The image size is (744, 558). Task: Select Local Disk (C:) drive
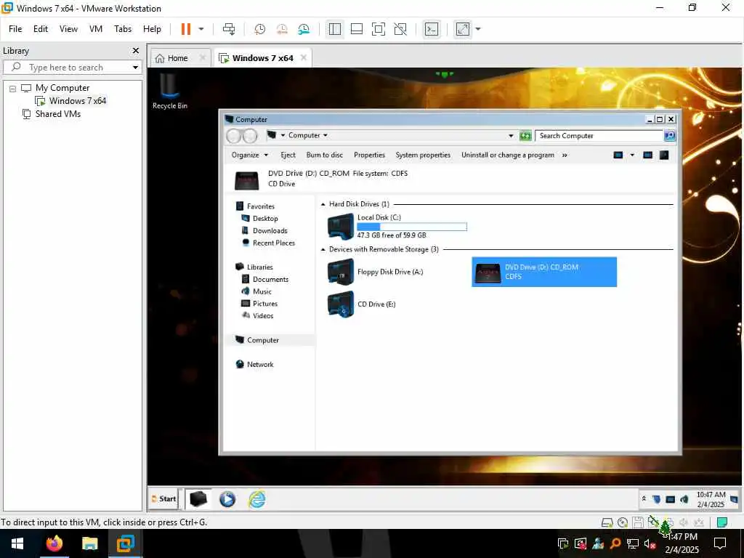pyautogui.click(x=397, y=227)
